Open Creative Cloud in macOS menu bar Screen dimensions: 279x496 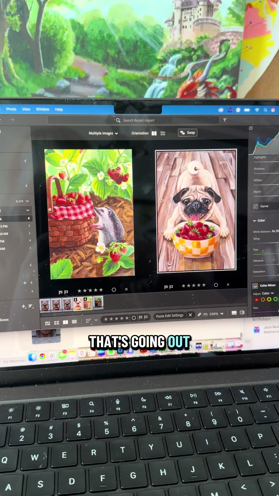pyautogui.click(x=221, y=110)
